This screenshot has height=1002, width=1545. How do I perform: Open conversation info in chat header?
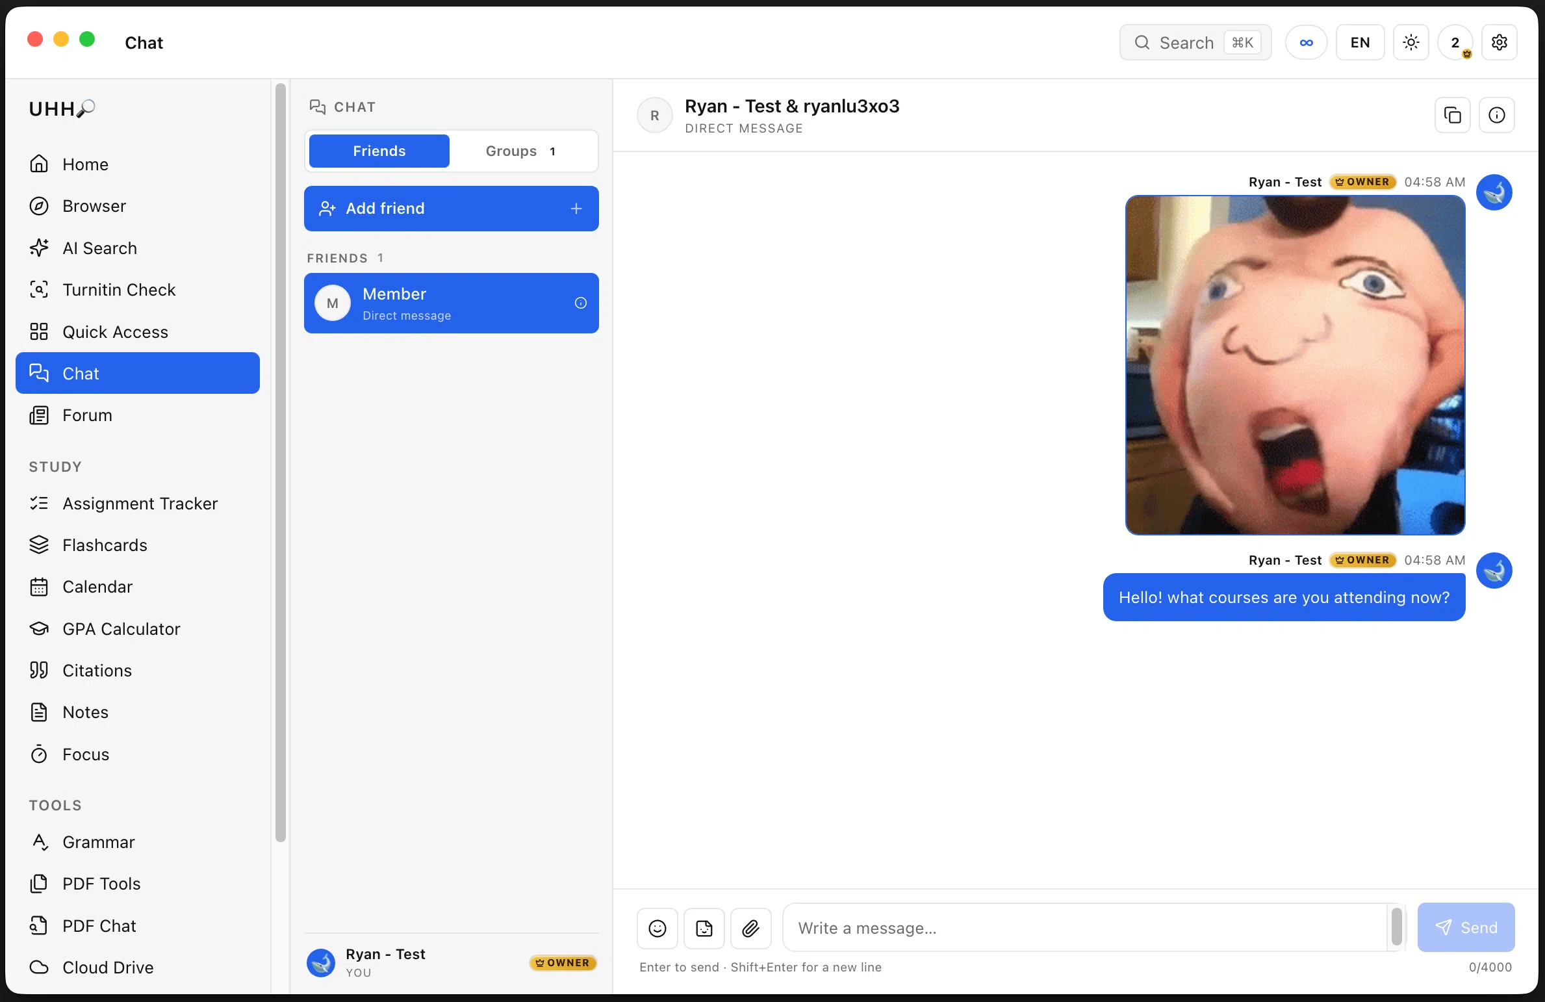pos(1497,115)
